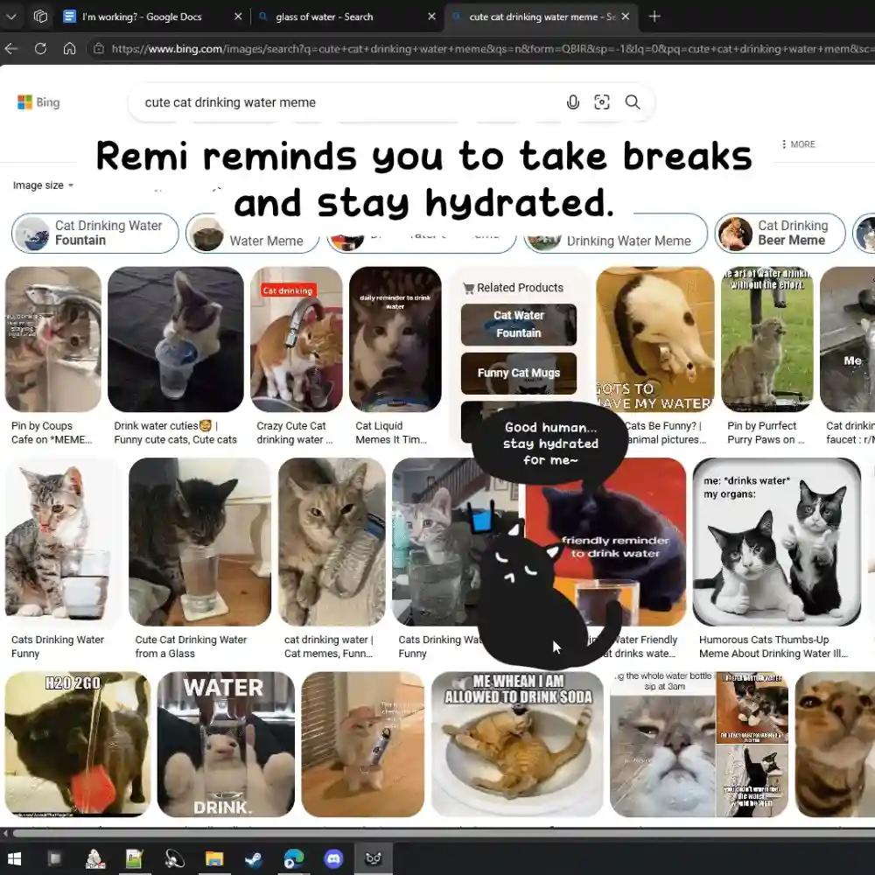Open cat with plastic cup thumbnail

tap(175, 339)
